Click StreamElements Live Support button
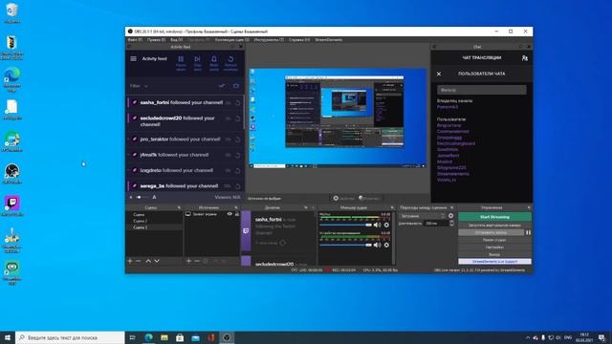This screenshot has width=612, height=344. coord(494,261)
